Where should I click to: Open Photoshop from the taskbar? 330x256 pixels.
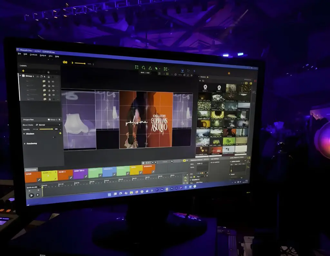click(x=172, y=188)
